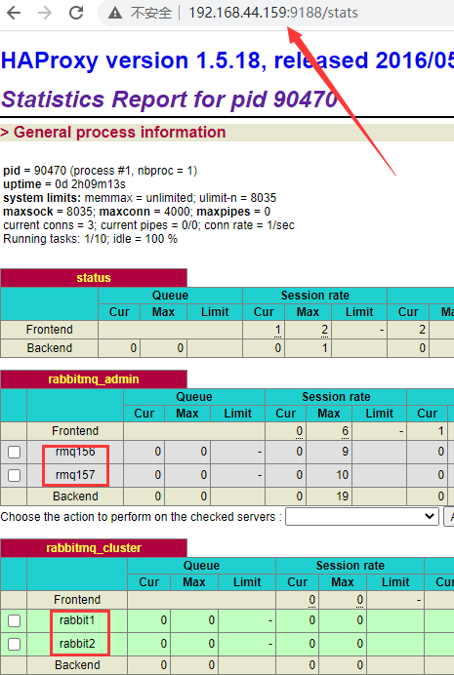Image resolution: width=454 pixels, height=675 pixels.
Task: Select the rmq157 server row name
Action: [x=75, y=475]
